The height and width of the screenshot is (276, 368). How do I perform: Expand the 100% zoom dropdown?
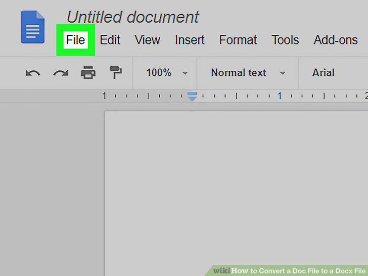[167, 73]
